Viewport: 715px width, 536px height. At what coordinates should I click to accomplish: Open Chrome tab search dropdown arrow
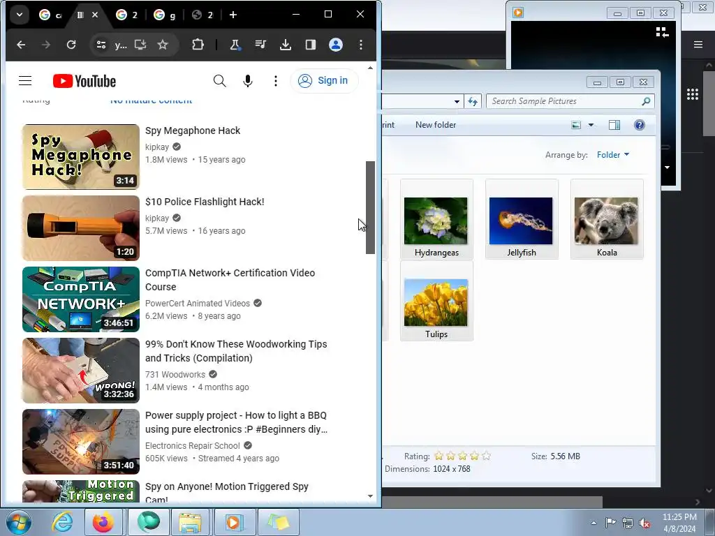pyautogui.click(x=20, y=15)
